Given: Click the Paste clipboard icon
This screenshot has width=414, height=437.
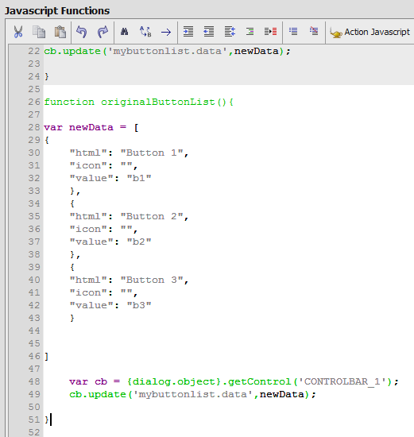Looking at the screenshot, I should click(x=60, y=32).
